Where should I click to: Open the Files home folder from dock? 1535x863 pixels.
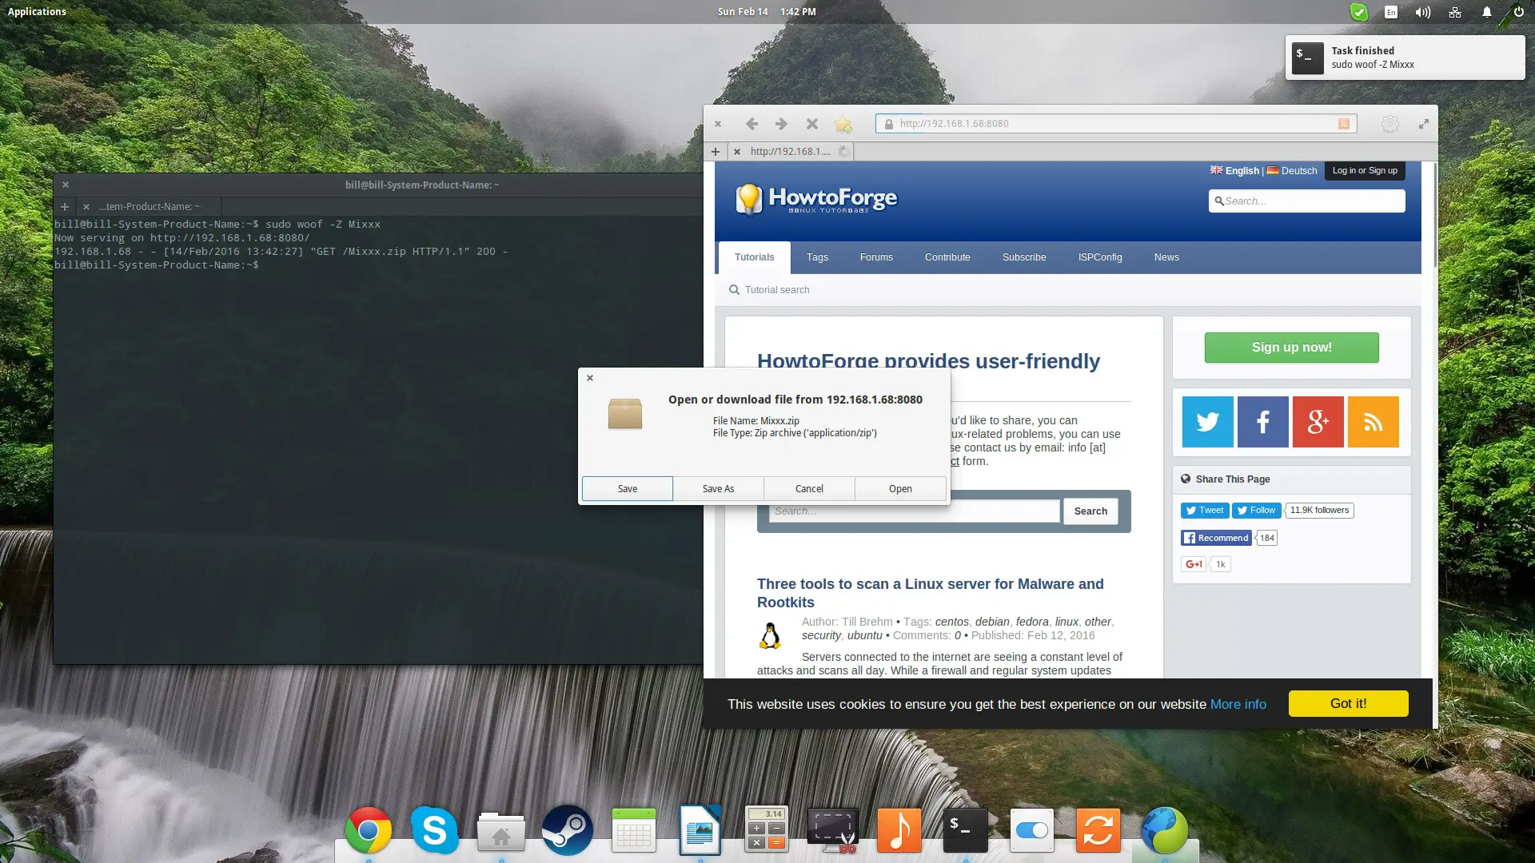(x=501, y=832)
